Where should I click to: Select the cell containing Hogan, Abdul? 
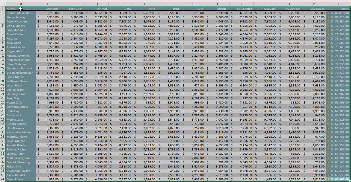(x=21, y=51)
